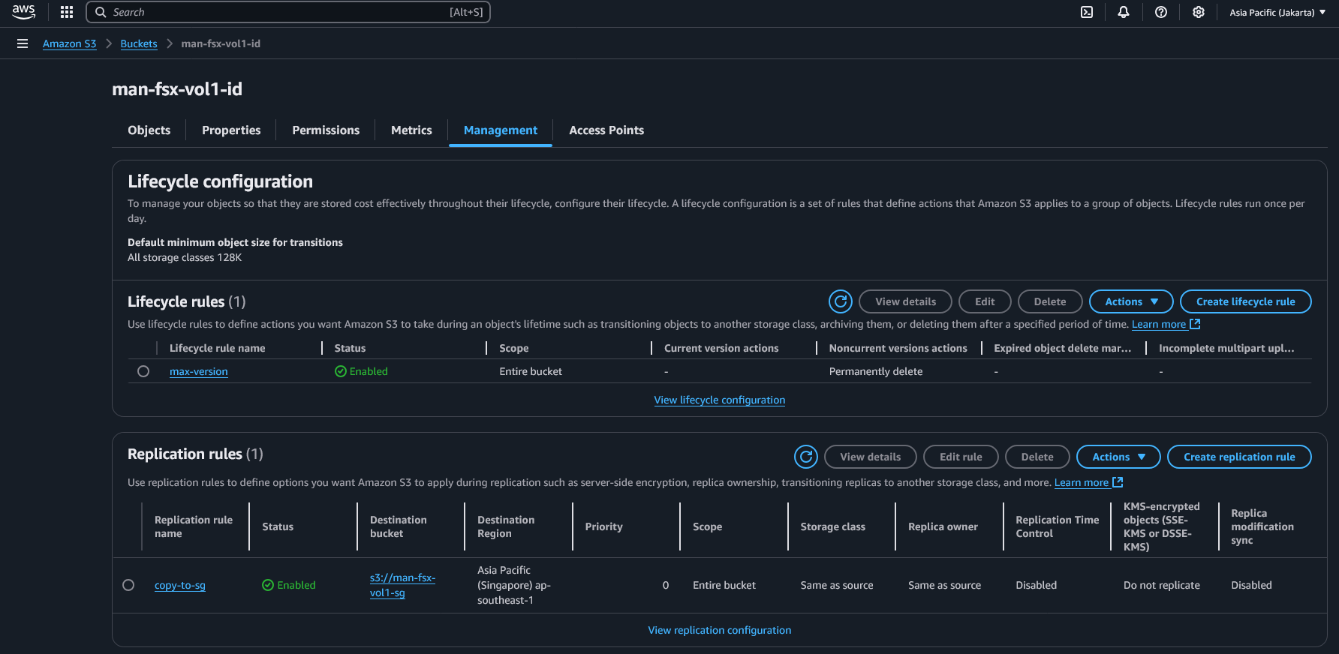Click the Priority column header
1339x654 pixels.
click(604, 526)
